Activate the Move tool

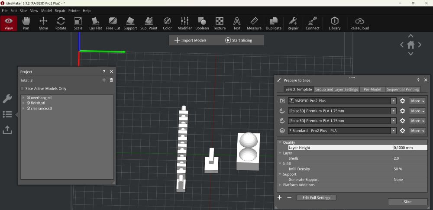click(x=43, y=23)
